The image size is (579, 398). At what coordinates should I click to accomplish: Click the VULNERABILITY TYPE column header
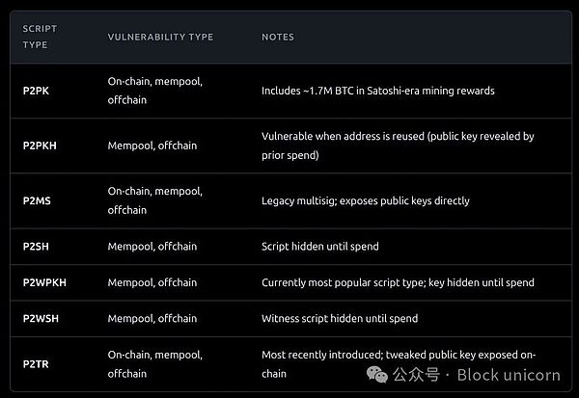[x=160, y=37]
